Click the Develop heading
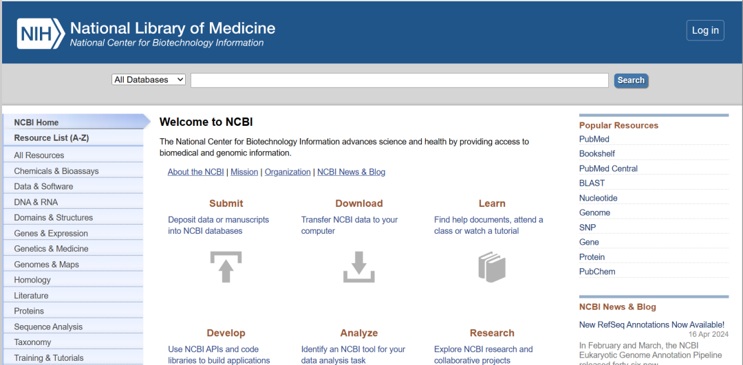This screenshot has width=743, height=365. pos(226,333)
